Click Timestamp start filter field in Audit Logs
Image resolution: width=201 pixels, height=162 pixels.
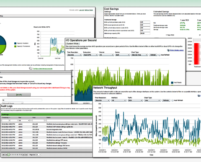click(x=5, y=121)
